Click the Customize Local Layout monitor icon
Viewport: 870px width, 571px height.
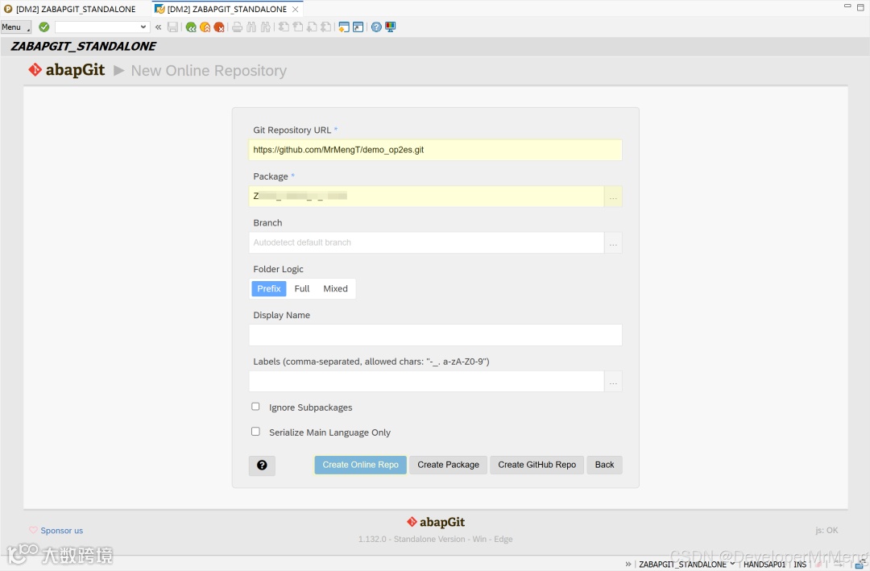(391, 27)
